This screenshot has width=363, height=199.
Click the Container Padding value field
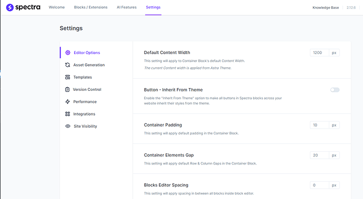[319, 125]
